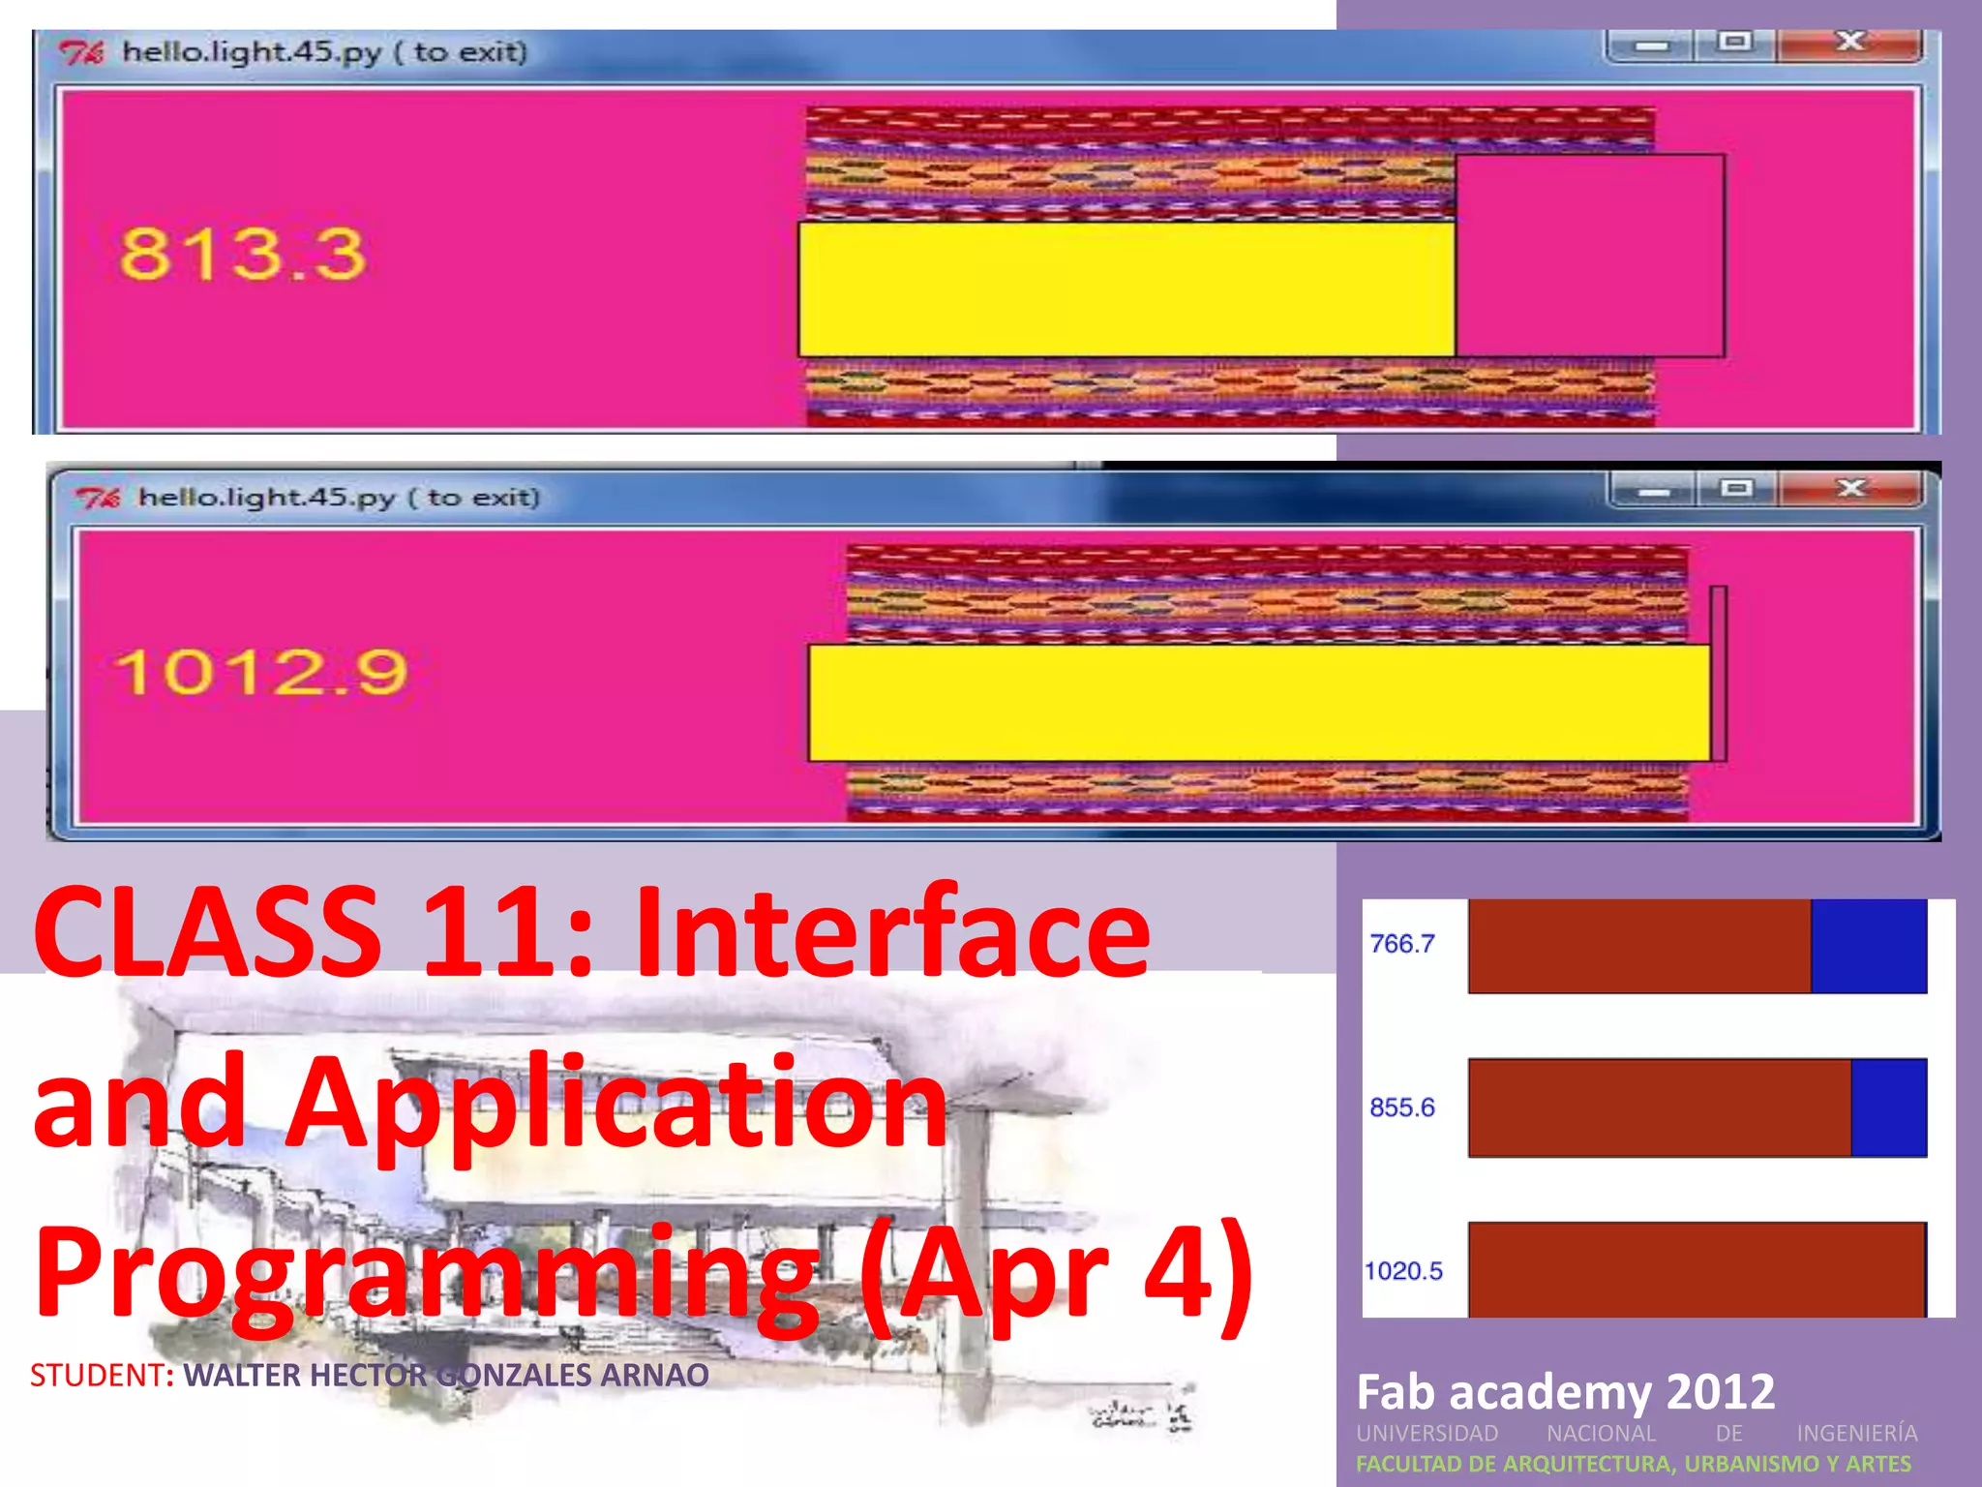Minimize the top hello.light.45.py window
The height and width of the screenshot is (1487, 1982).
1651,45
